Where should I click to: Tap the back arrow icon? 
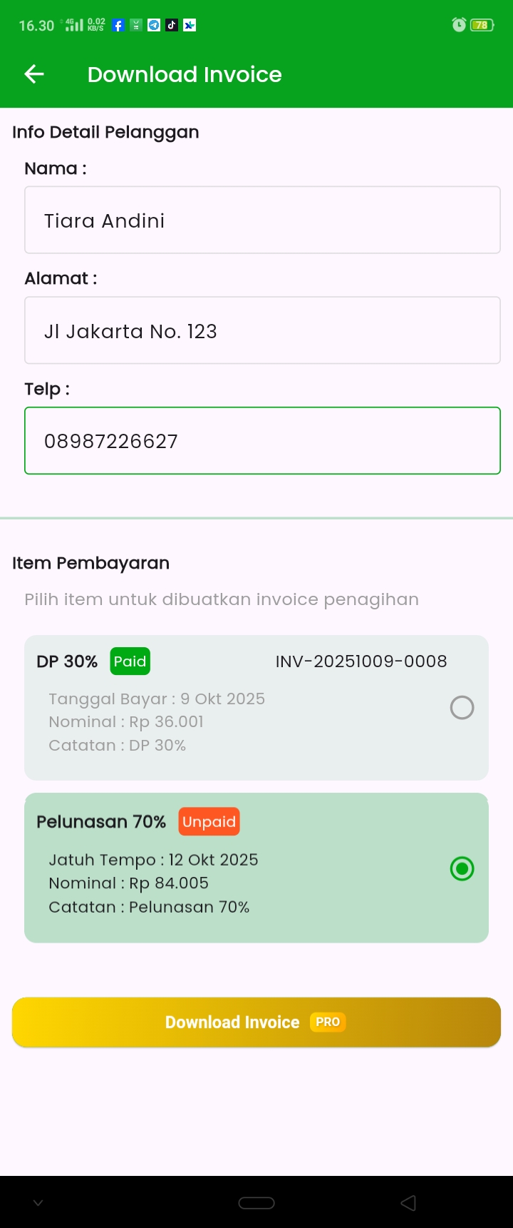[34, 74]
